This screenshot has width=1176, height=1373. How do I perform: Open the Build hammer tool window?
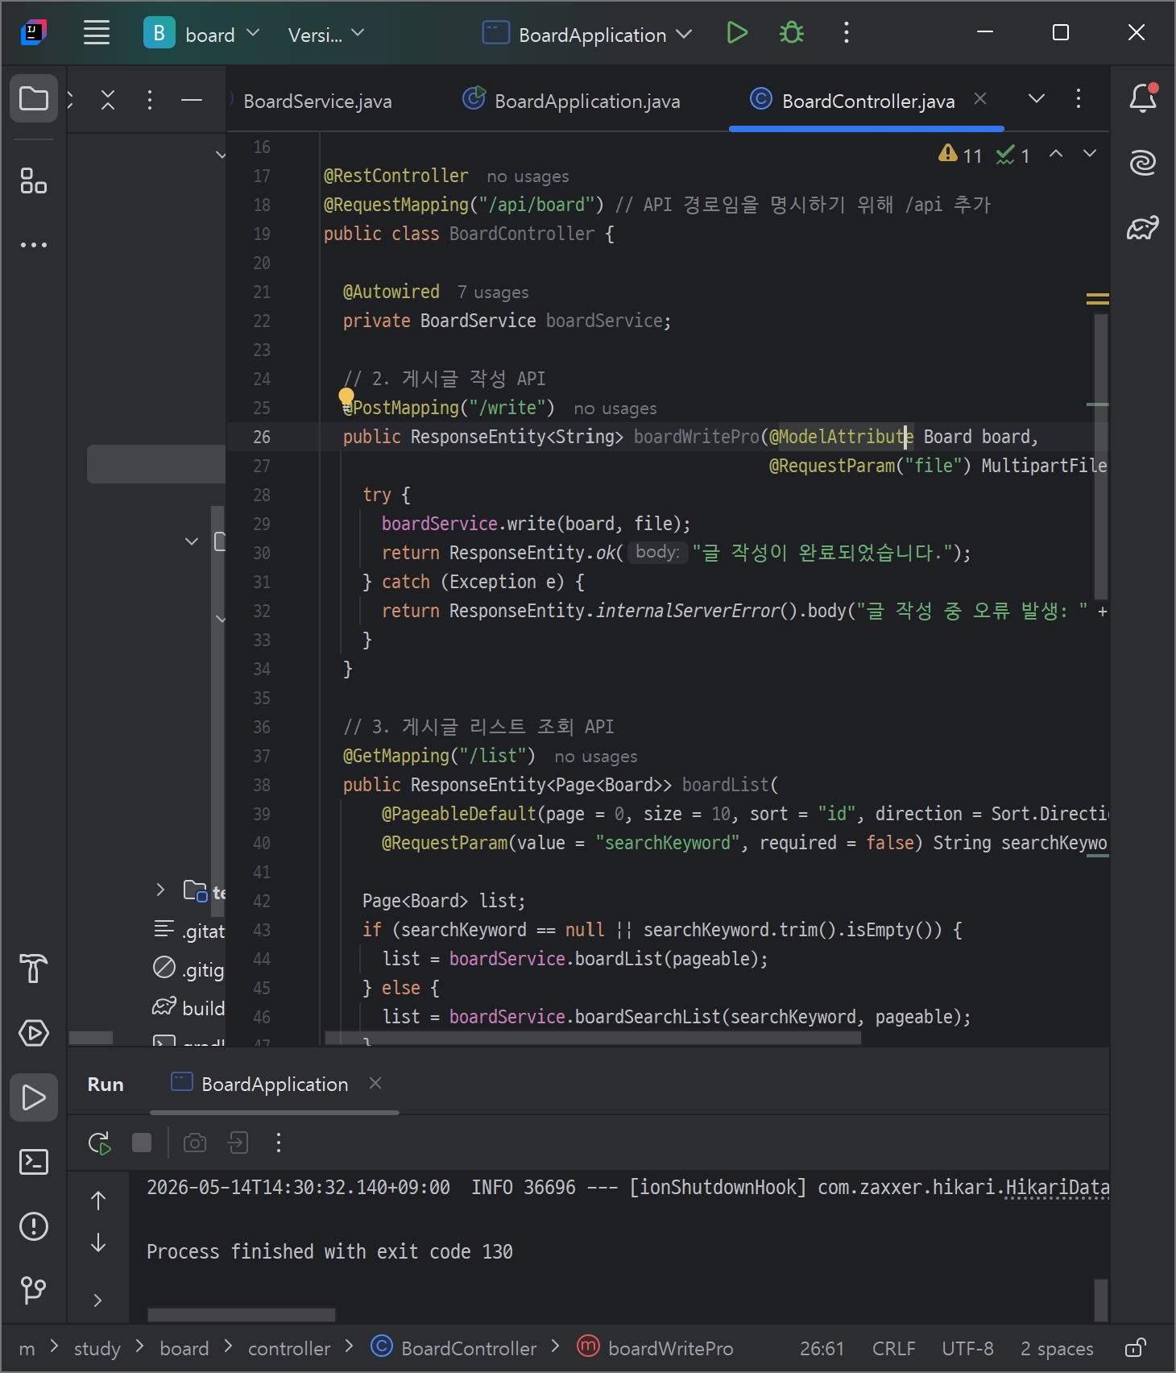click(34, 968)
